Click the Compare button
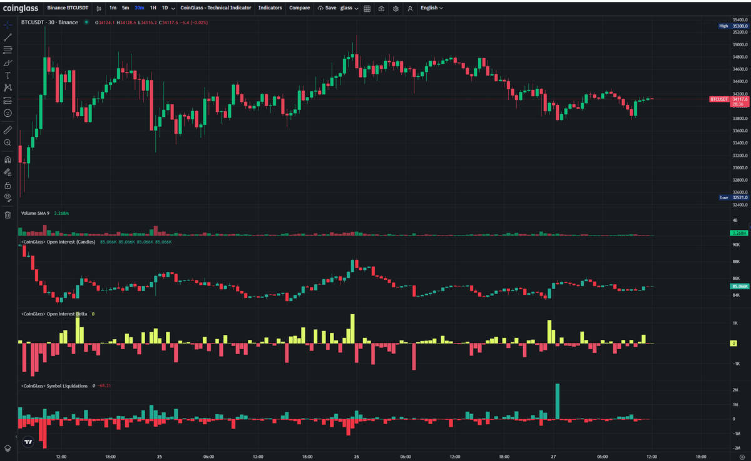 (x=299, y=8)
